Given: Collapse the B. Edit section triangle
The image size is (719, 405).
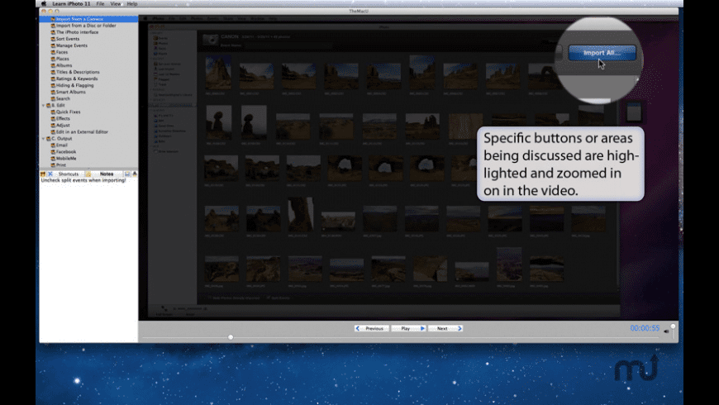Looking at the screenshot, I should tap(44, 106).
